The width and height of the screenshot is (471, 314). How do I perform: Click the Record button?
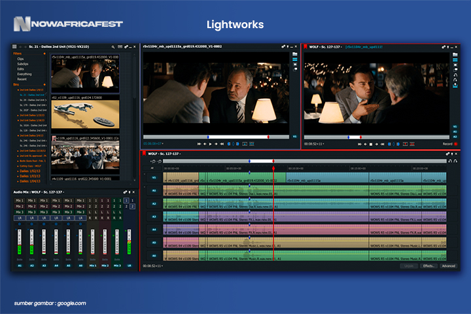pos(449,144)
